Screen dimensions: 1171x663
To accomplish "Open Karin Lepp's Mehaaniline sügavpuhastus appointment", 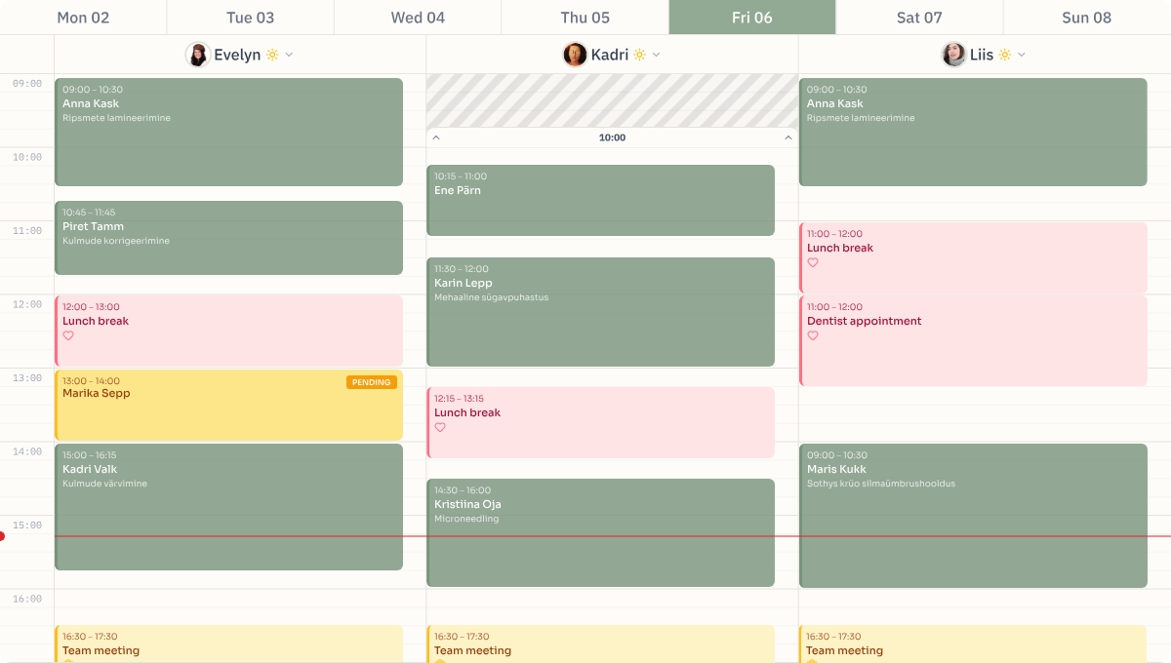I will (x=600, y=312).
